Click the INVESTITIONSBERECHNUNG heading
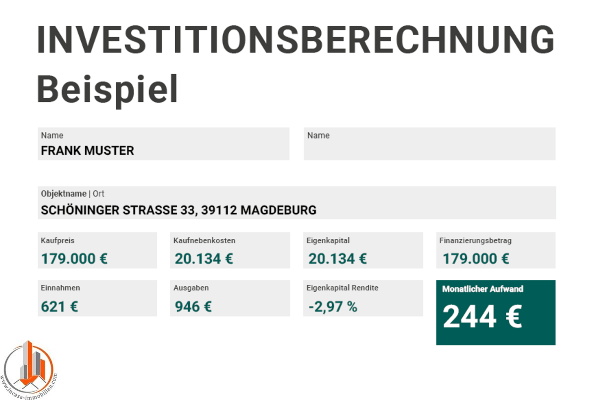This screenshot has height=400, width=594. pyautogui.click(x=296, y=40)
